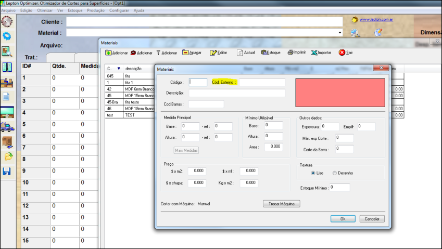Viewport: 442px width, 249px height.
Task: Click the Descrição input field
Action: click(x=237, y=93)
